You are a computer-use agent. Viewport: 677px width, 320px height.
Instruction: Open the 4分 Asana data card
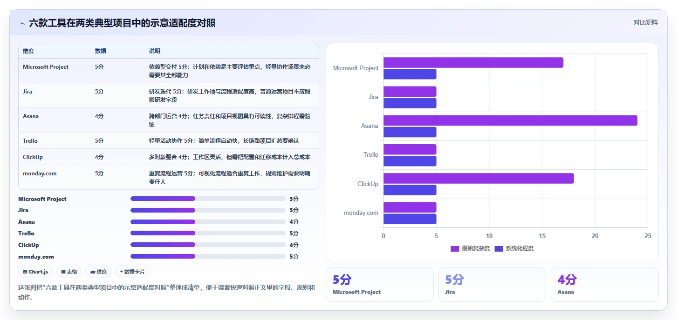[605, 284]
